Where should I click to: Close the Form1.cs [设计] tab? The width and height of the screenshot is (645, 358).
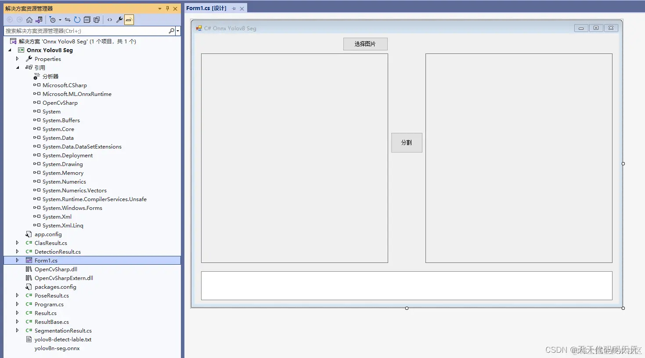pos(242,8)
